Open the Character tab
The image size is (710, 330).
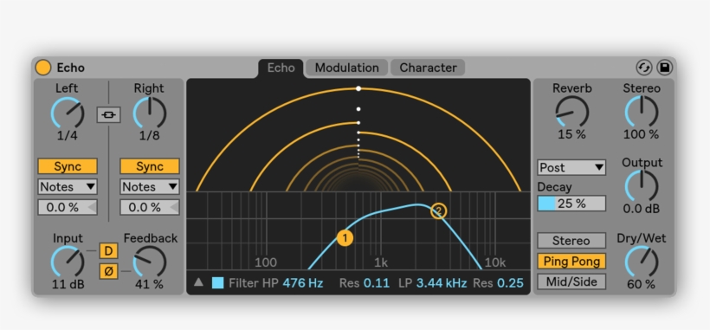tap(428, 68)
